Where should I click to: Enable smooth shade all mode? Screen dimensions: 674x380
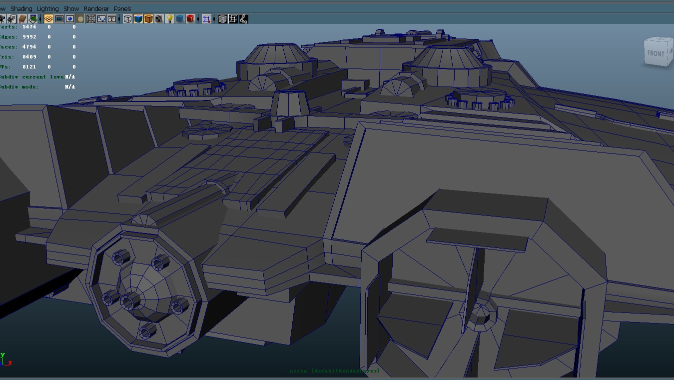(138, 19)
